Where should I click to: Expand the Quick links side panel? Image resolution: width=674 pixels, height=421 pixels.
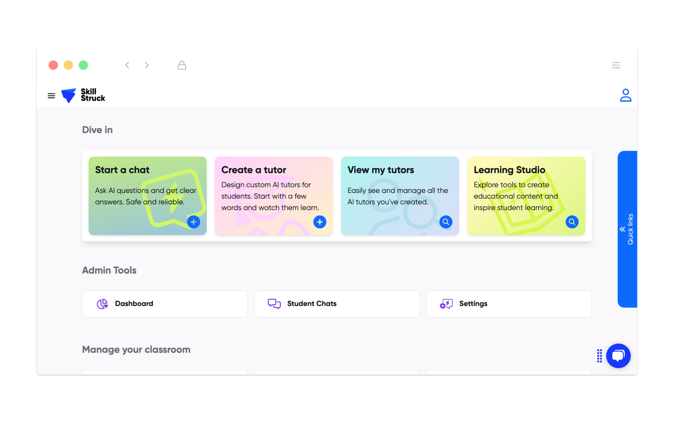[627, 229]
